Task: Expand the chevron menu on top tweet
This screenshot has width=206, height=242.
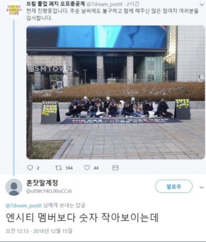Action: (202, 5)
